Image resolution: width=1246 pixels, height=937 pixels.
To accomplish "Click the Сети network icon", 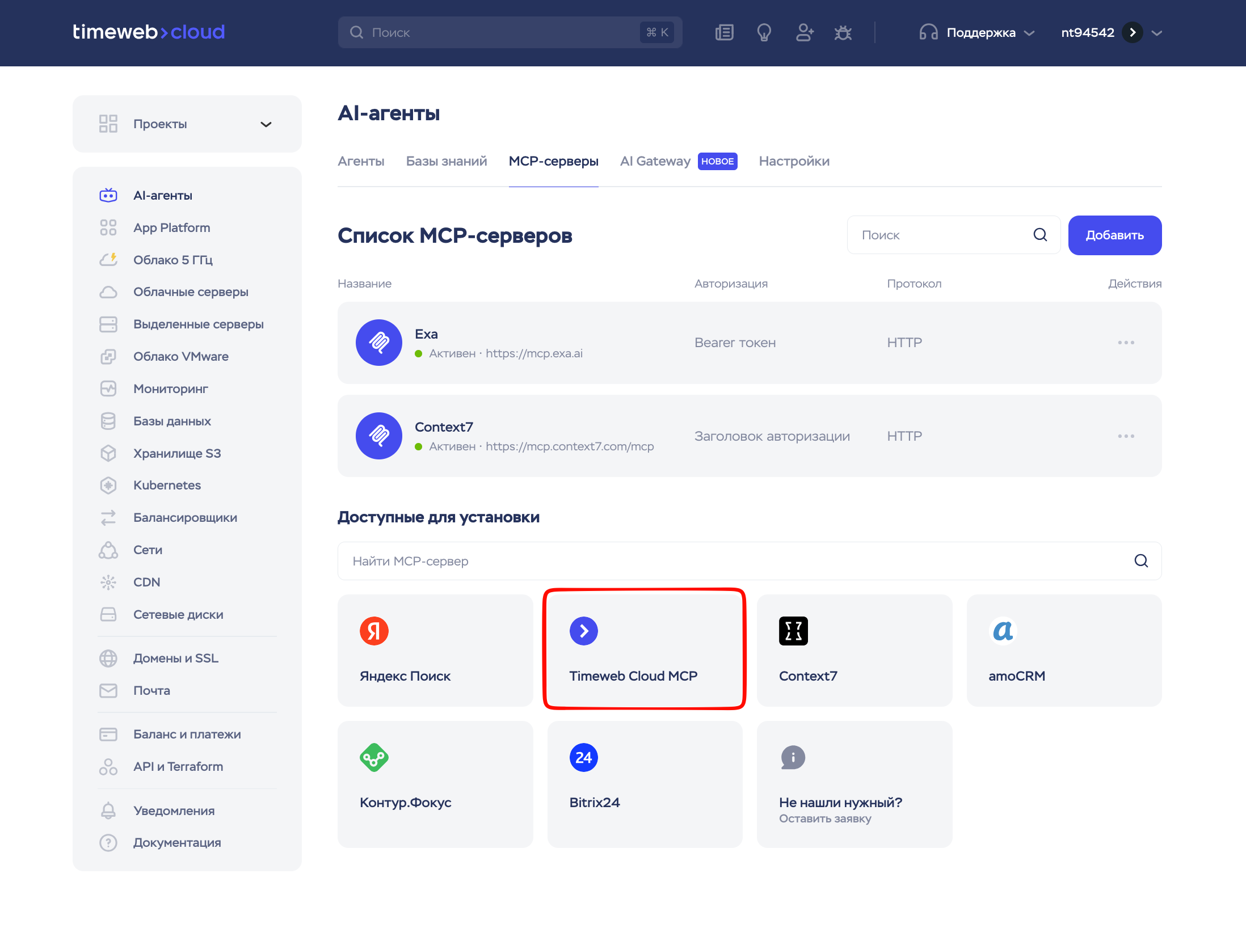I will pos(108,550).
